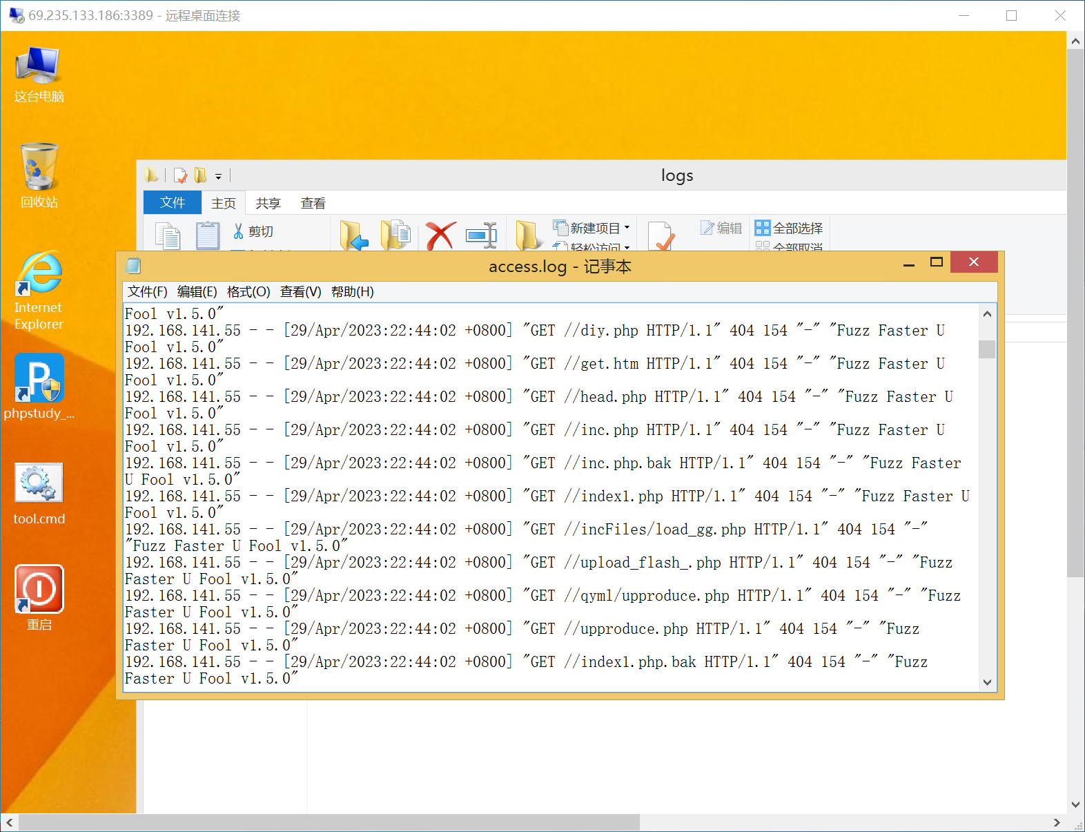Switch to the 查看 ribbon tab

[x=313, y=203]
